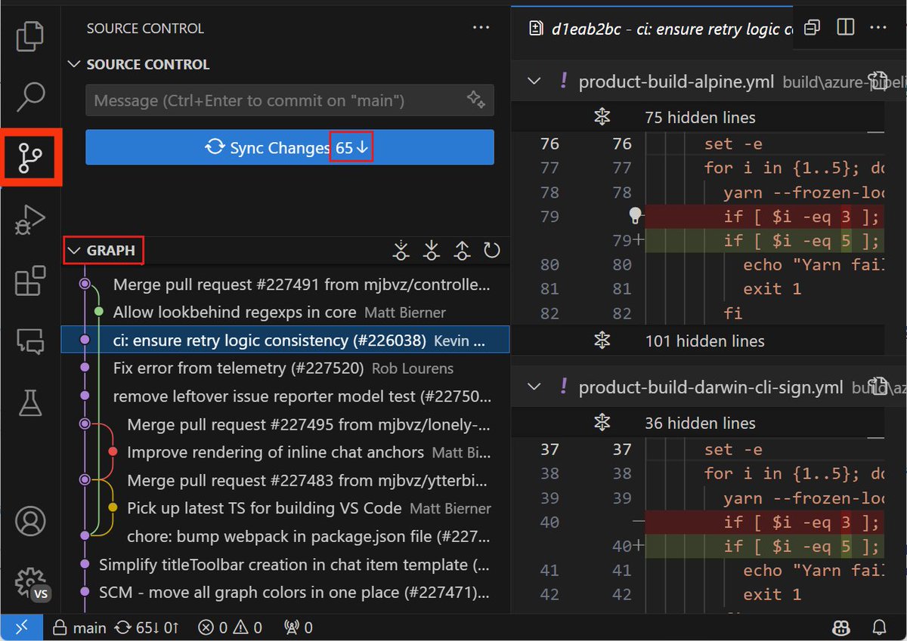Click the Push icon in Graph toolbar
The image size is (907, 641).
click(x=462, y=251)
